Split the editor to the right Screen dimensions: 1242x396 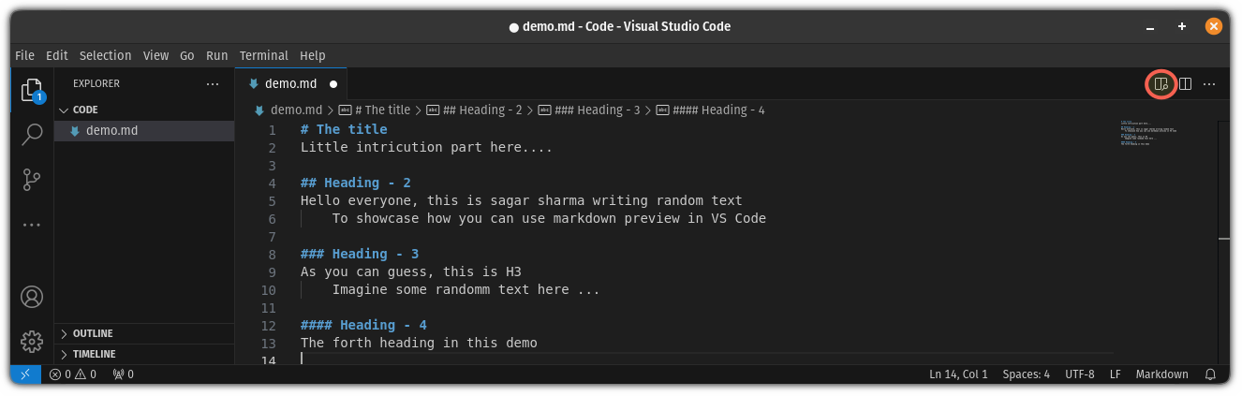(1185, 84)
